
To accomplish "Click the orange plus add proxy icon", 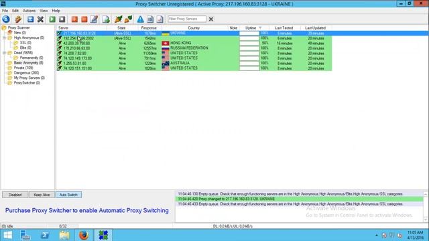I will (74, 19).
